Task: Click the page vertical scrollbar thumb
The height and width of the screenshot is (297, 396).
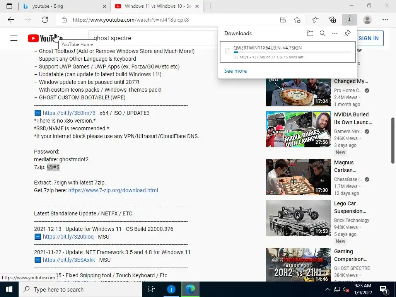Action: (x=393, y=140)
